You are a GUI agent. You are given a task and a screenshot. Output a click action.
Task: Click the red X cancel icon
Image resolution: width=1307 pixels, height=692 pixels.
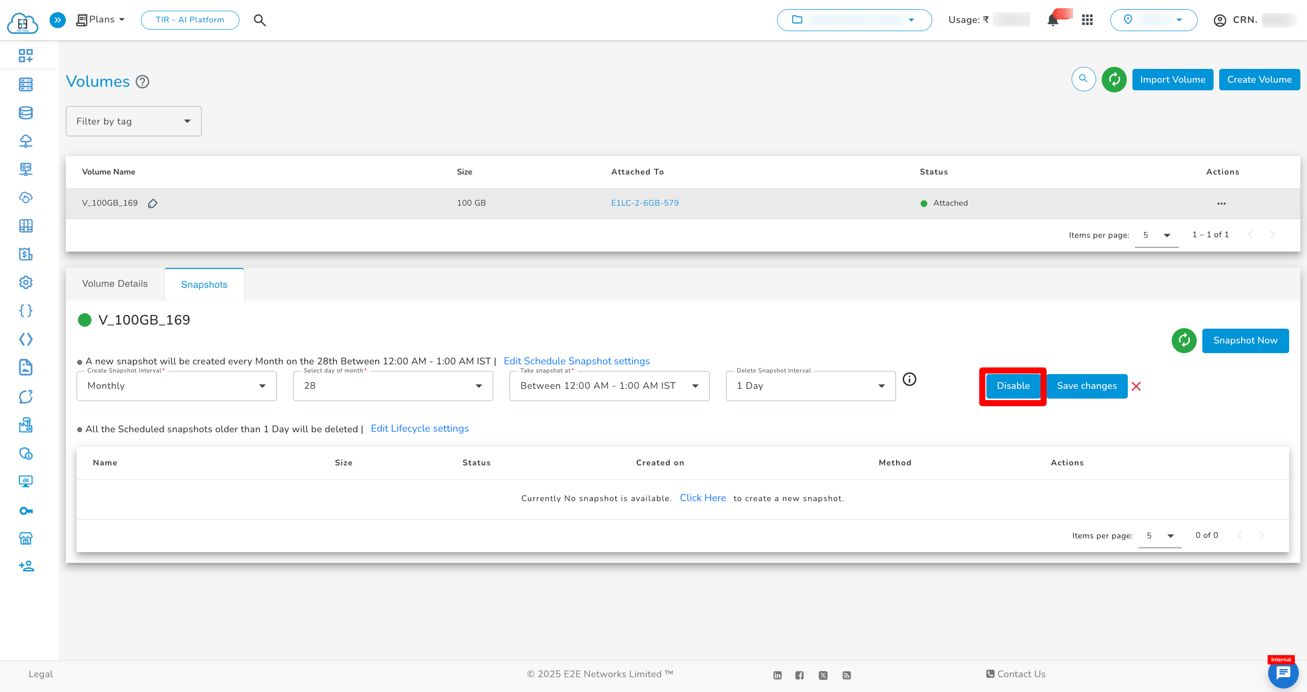click(x=1136, y=386)
